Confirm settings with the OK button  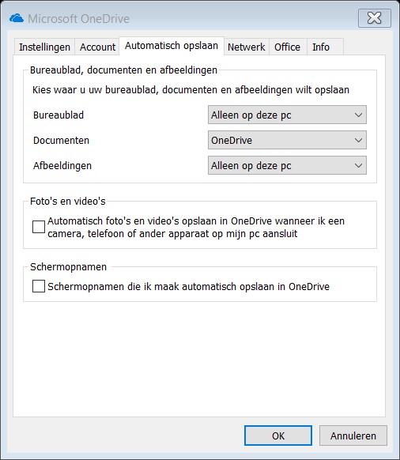coord(278,435)
